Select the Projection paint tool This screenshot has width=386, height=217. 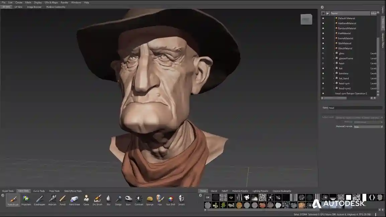pyautogui.click(x=26, y=199)
